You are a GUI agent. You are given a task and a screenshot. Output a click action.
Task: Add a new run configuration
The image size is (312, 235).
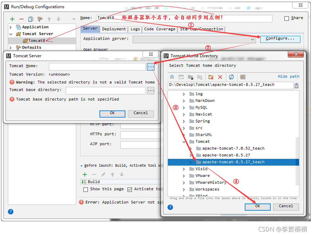click(x=12, y=19)
